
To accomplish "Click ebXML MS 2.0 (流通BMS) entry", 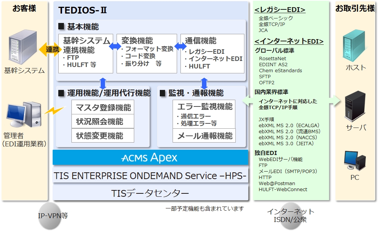I will pos(290,132).
